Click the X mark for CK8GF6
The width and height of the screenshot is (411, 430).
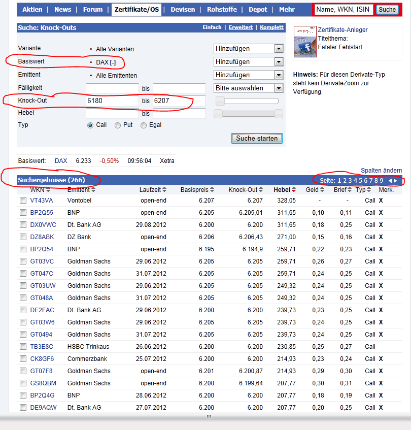(x=381, y=359)
